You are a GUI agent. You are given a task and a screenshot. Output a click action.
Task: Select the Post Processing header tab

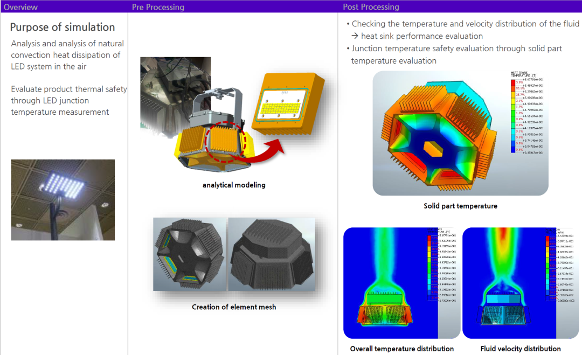click(x=371, y=7)
